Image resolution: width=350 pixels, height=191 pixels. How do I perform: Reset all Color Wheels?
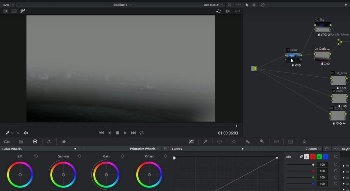pos(165,149)
